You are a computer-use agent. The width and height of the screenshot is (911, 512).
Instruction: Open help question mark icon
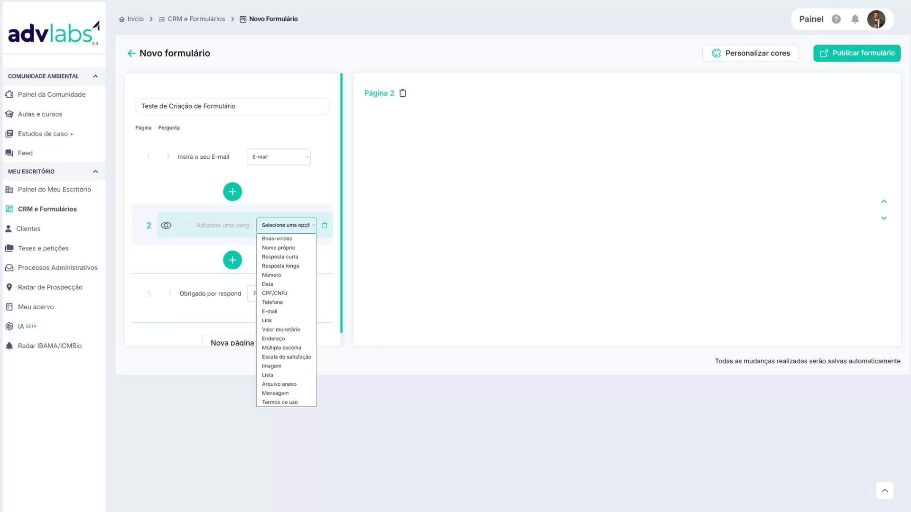(x=836, y=19)
